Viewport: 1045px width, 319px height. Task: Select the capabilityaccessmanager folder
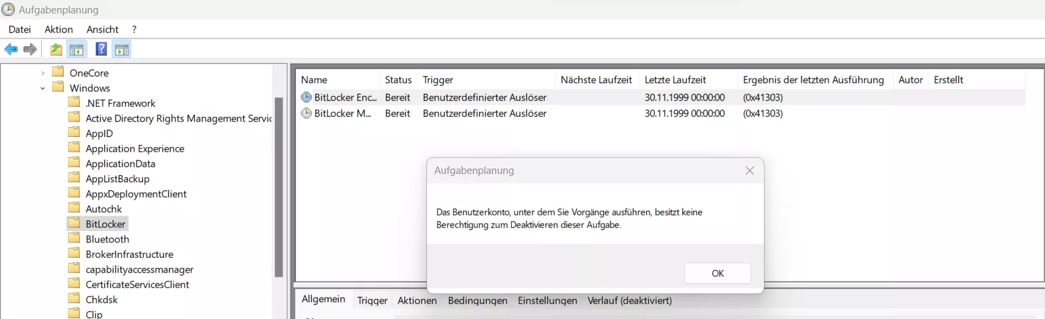point(139,269)
